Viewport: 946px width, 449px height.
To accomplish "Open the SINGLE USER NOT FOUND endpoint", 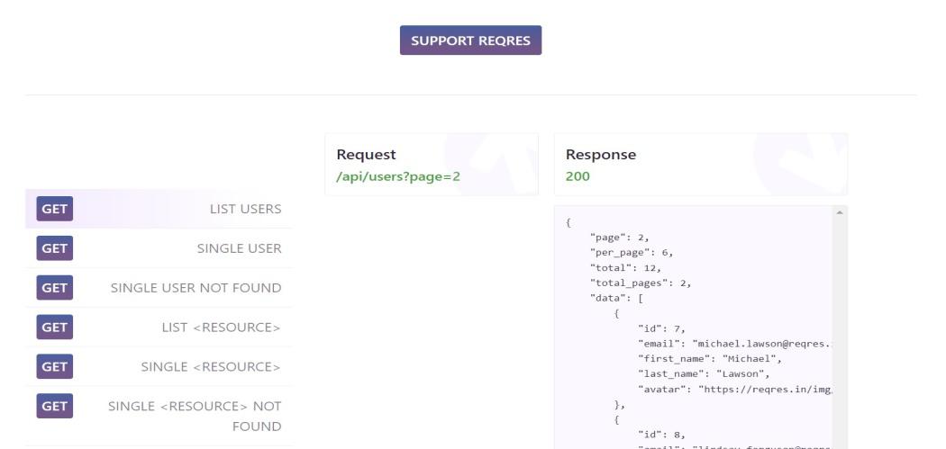I will click(x=196, y=288).
